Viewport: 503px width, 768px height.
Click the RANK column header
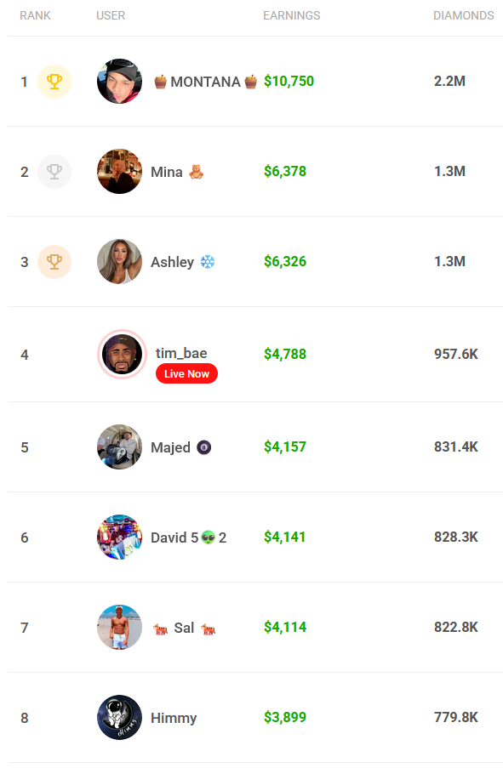coord(35,15)
